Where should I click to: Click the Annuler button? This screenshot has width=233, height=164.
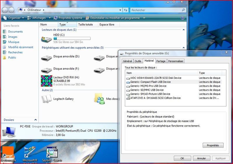tap(201, 158)
